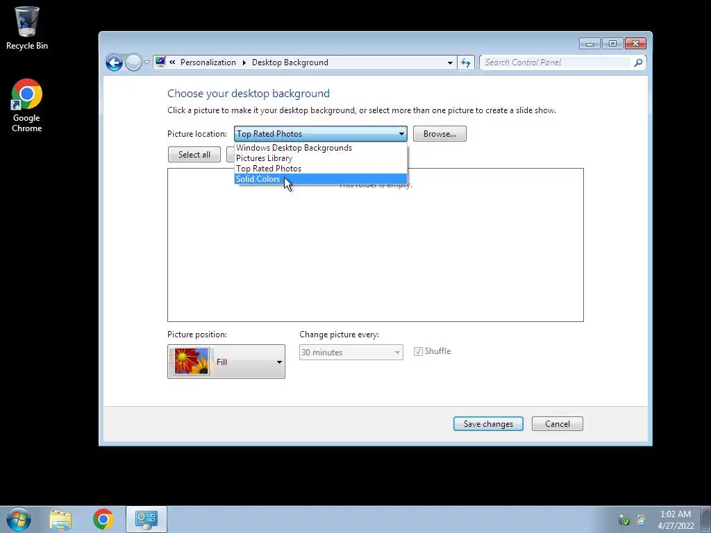
Task: Choose Top Rated Photos in the list
Action: pyautogui.click(x=321, y=169)
